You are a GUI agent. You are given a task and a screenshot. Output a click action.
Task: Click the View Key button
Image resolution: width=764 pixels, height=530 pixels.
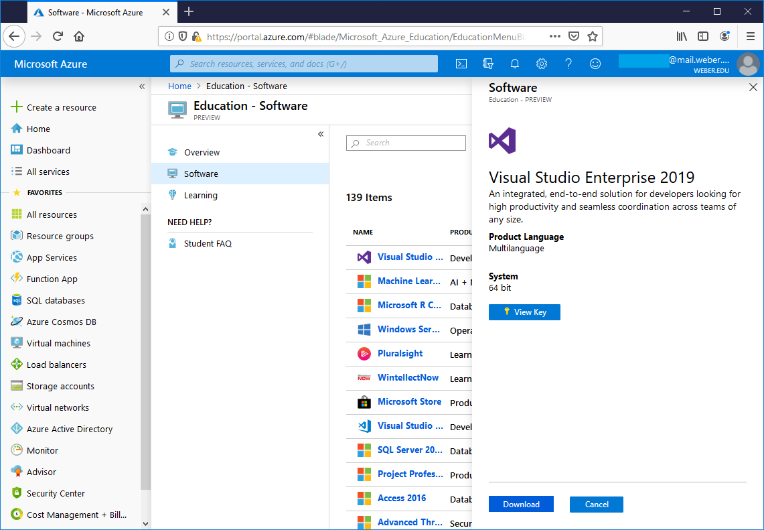click(524, 312)
